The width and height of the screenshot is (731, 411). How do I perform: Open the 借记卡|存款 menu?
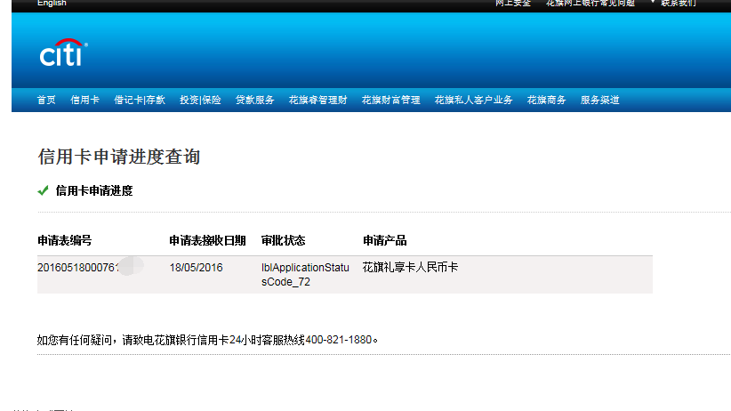point(140,100)
